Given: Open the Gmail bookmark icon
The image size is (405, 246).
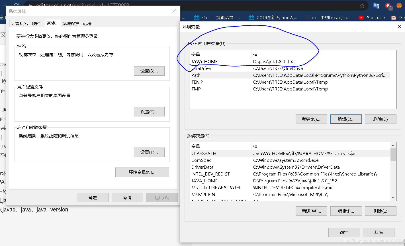Looking at the screenshot, I should tap(394, 18).
